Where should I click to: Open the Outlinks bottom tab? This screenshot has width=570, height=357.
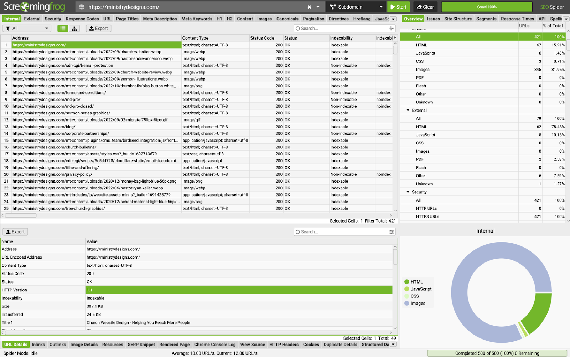point(58,345)
